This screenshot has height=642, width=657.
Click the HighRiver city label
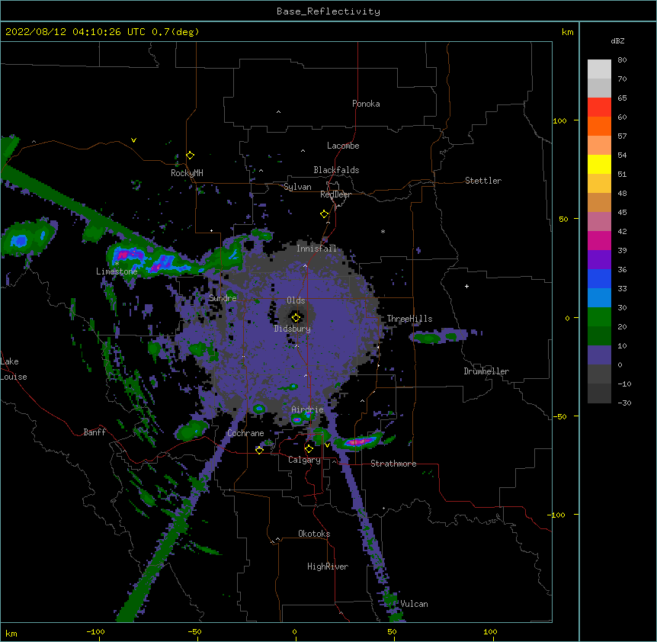[x=328, y=567]
